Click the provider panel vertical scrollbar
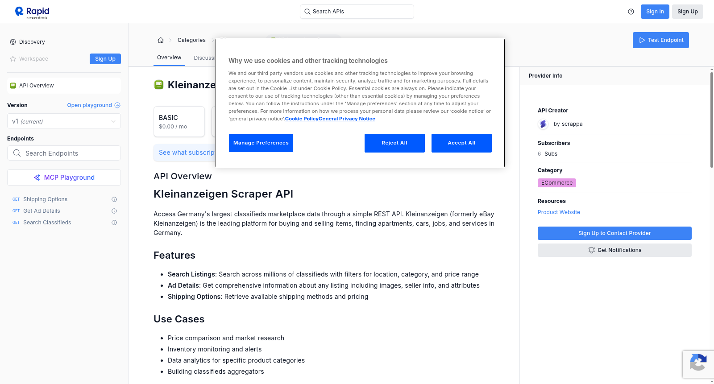Image resolution: width=714 pixels, height=384 pixels. [x=711, y=120]
